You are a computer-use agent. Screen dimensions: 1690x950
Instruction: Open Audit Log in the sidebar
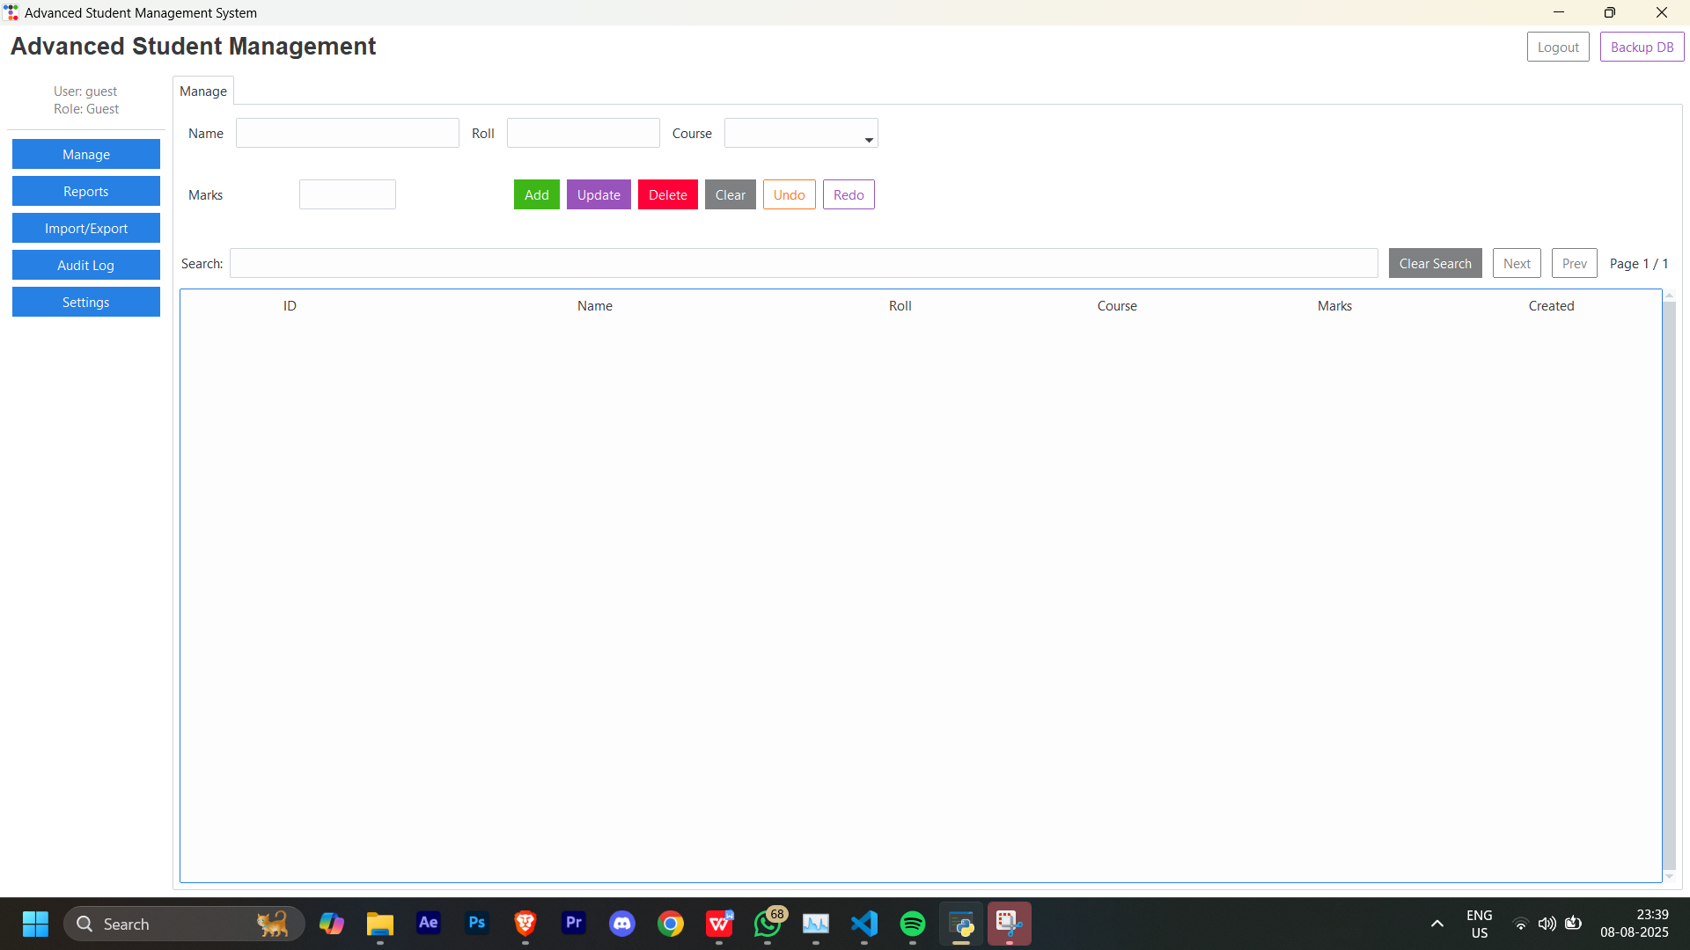[x=86, y=265]
